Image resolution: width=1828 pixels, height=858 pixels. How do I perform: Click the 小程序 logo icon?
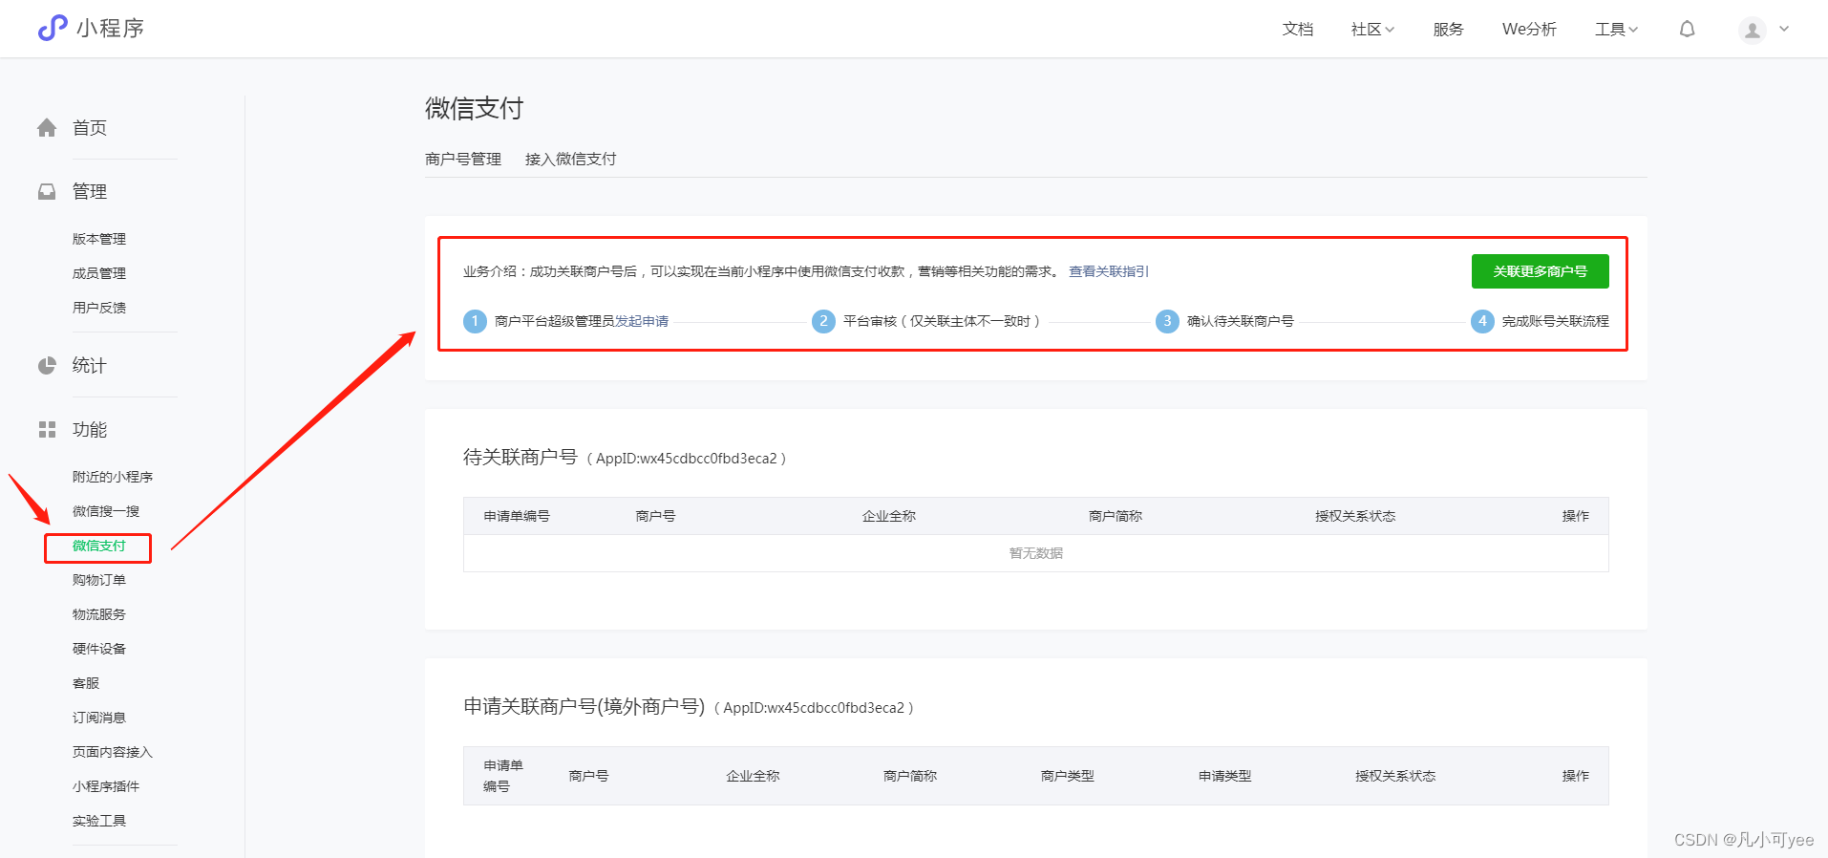[53, 28]
